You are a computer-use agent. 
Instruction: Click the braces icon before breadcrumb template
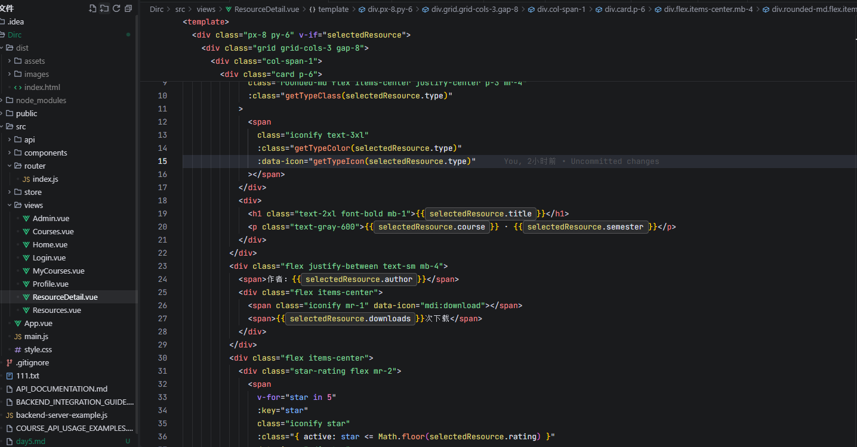(x=313, y=10)
